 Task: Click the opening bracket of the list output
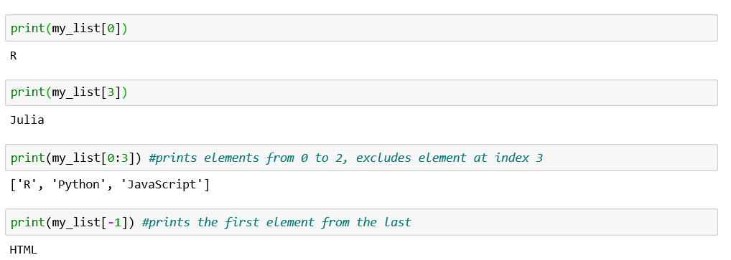click(x=13, y=185)
